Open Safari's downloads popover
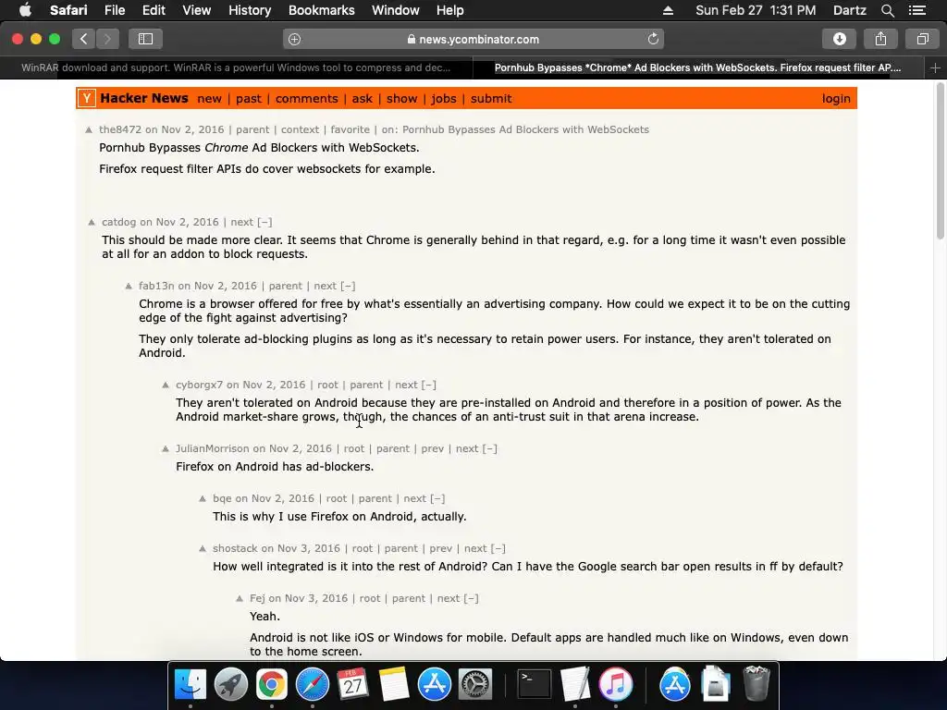Viewport: 947px width, 710px height. coord(840,39)
